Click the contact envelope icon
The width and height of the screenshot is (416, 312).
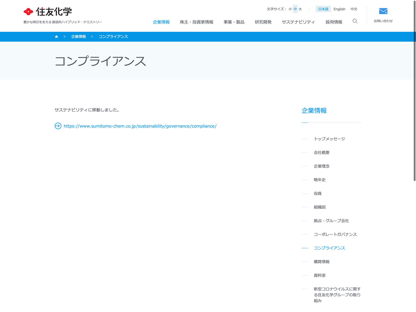tap(383, 11)
